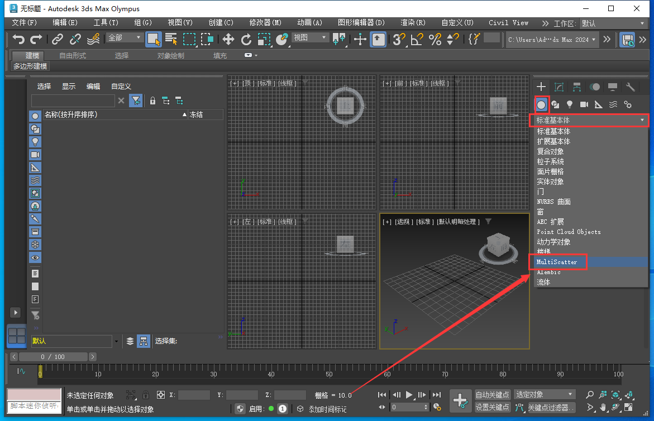The image size is (654, 421).
Task: Select the Rotate transform tool
Action: [x=246, y=39]
